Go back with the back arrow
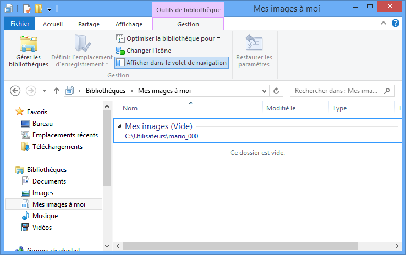The image size is (406, 255). tap(15, 91)
